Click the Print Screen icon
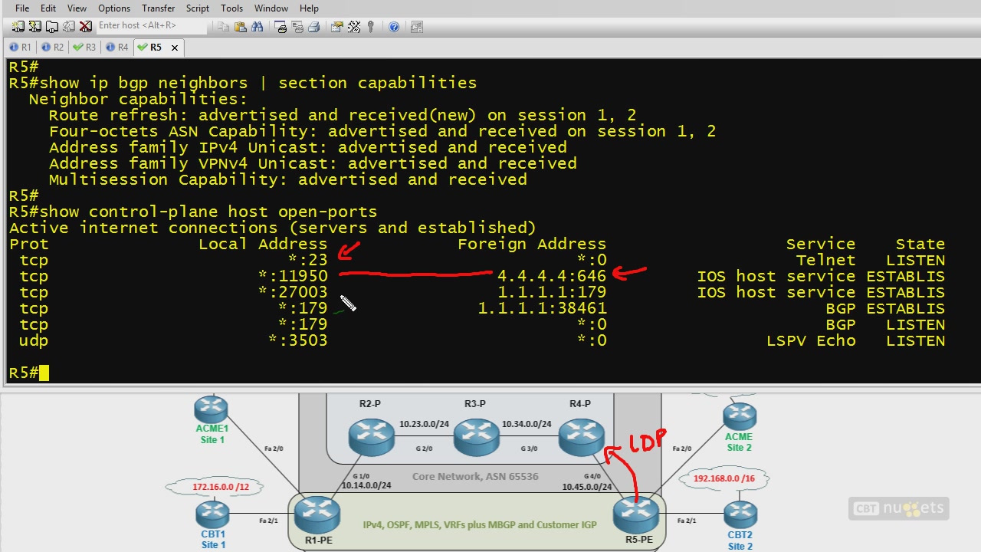Screen dimensions: 981x552 (281, 27)
